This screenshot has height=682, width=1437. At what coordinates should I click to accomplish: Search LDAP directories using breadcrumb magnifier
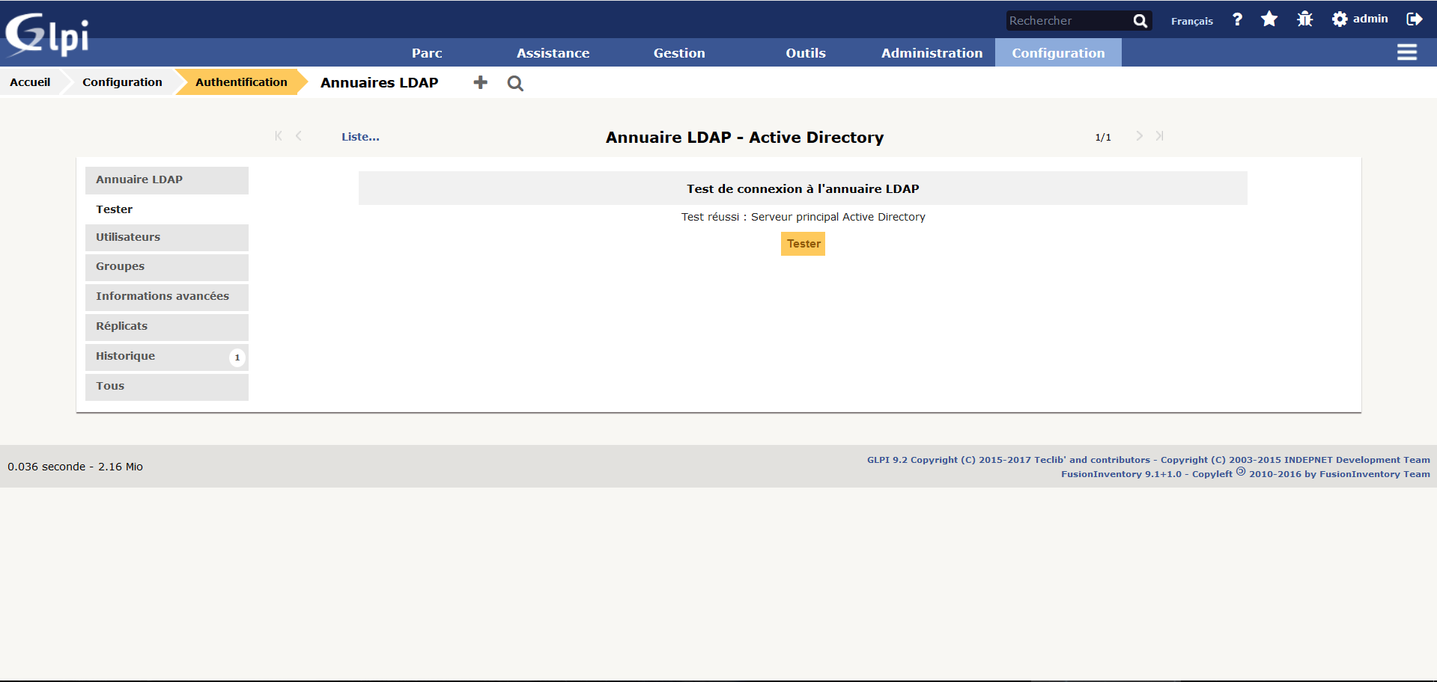(x=515, y=83)
